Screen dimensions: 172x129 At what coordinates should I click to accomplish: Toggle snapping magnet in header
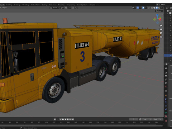[66, 8]
